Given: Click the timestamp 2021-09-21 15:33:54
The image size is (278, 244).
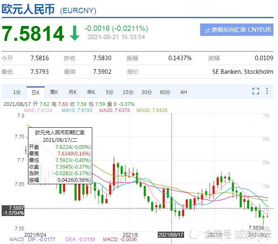Looking at the screenshot, I should coord(116,37).
